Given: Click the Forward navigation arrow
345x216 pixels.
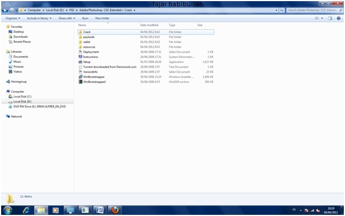Looking at the screenshot, I should [x=11, y=10].
